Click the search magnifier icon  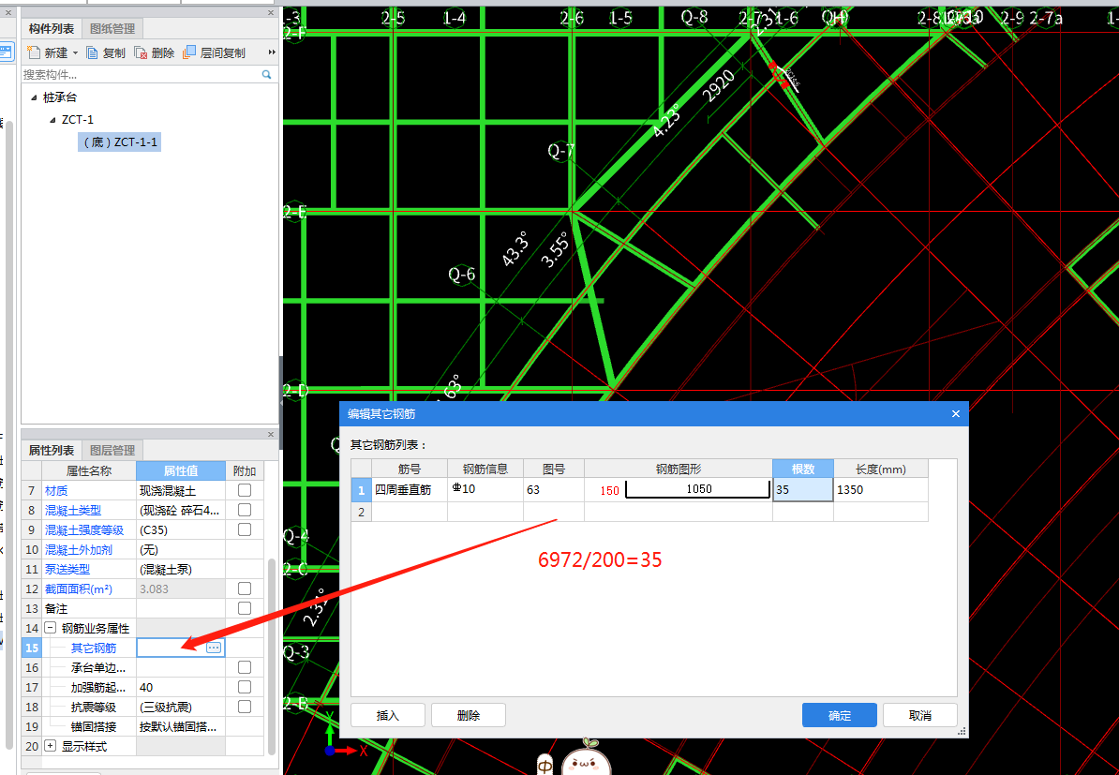(266, 74)
